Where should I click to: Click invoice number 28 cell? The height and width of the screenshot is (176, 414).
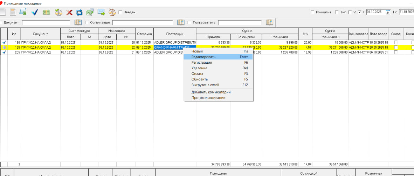click(x=126, y=42)
